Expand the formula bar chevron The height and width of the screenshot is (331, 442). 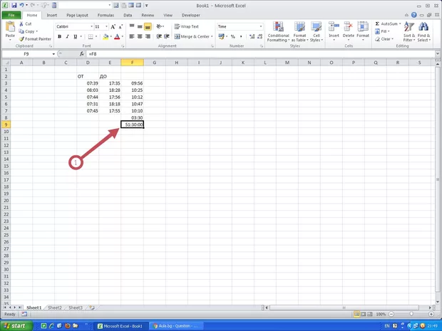pyautogui.click(x=438, y=54)
